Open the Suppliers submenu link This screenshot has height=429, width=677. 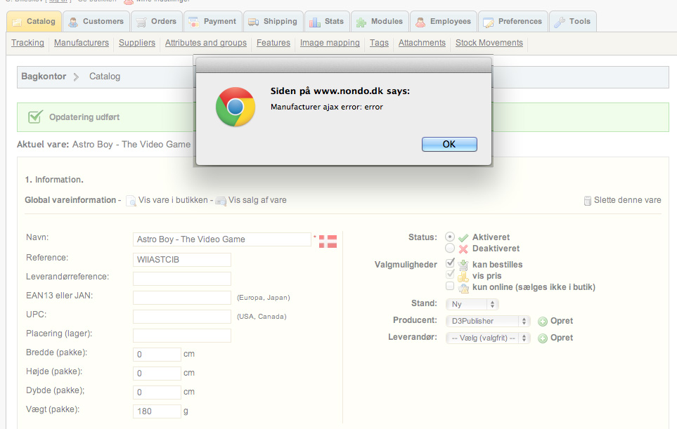pos(137,43)
